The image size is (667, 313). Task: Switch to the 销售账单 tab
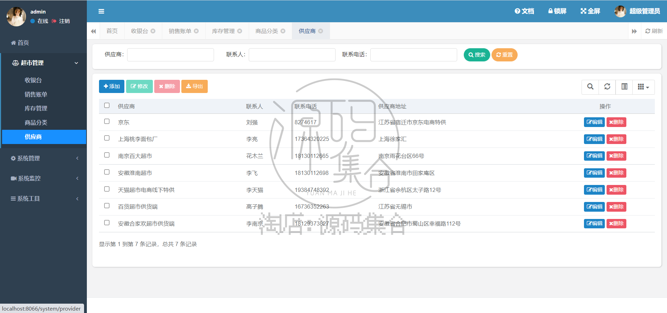tap(180, 31)
